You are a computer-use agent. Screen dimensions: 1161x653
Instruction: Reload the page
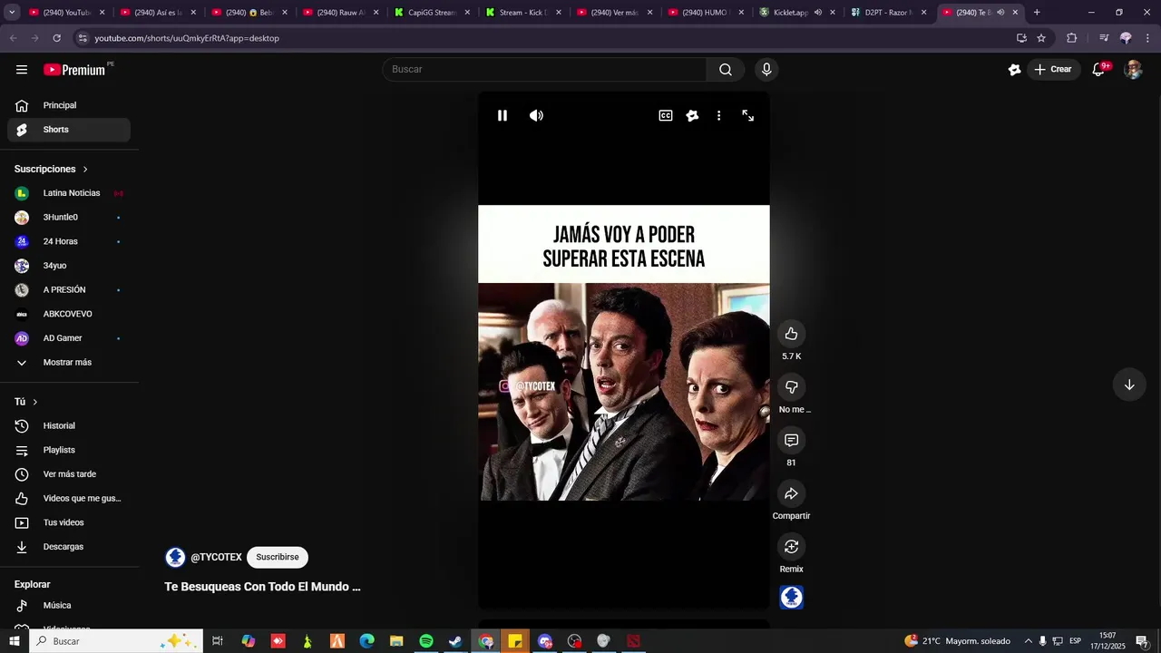[56, 38]
